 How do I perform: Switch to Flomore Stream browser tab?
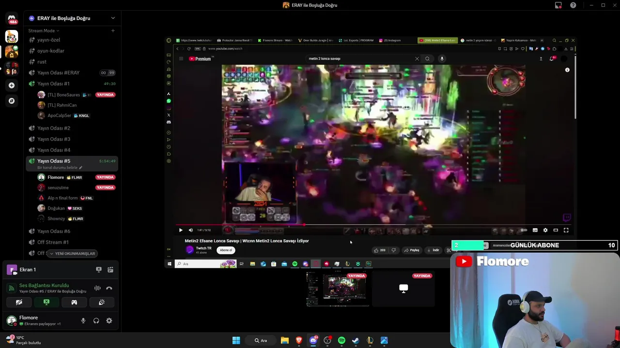coord(275,41)
